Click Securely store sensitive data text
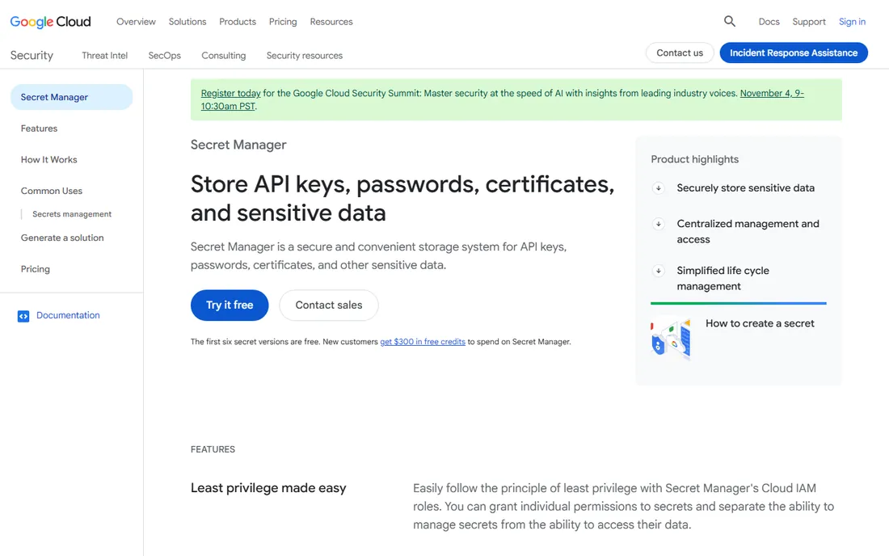Screen dimensions: 889x556 pyautogui.click(x=746, y=187)
